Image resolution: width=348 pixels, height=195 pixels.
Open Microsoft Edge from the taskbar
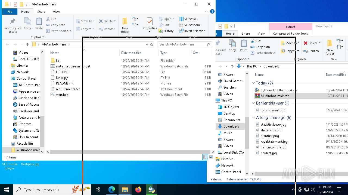click(112, 190)
